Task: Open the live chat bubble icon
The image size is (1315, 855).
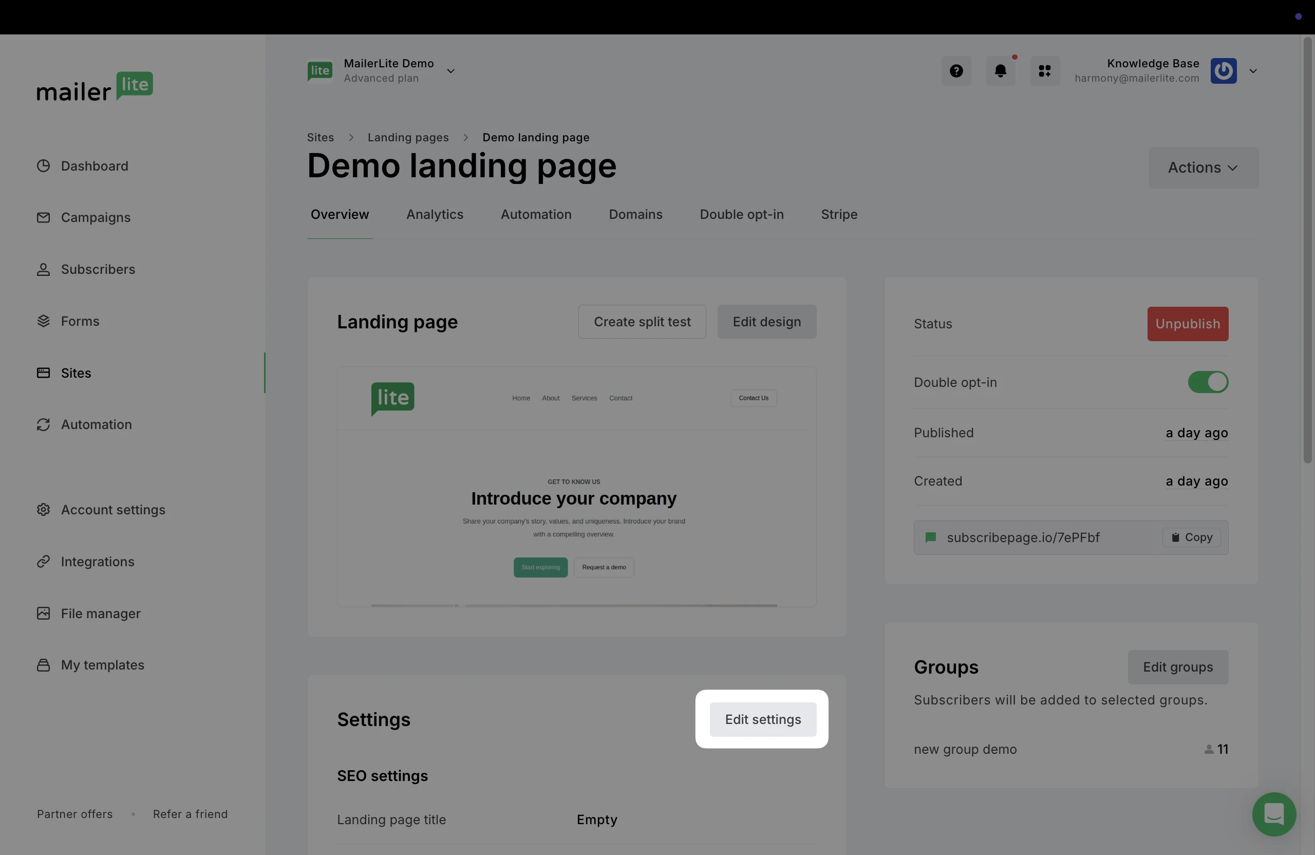Action: pyautogui.click(x=1273, y=813)
